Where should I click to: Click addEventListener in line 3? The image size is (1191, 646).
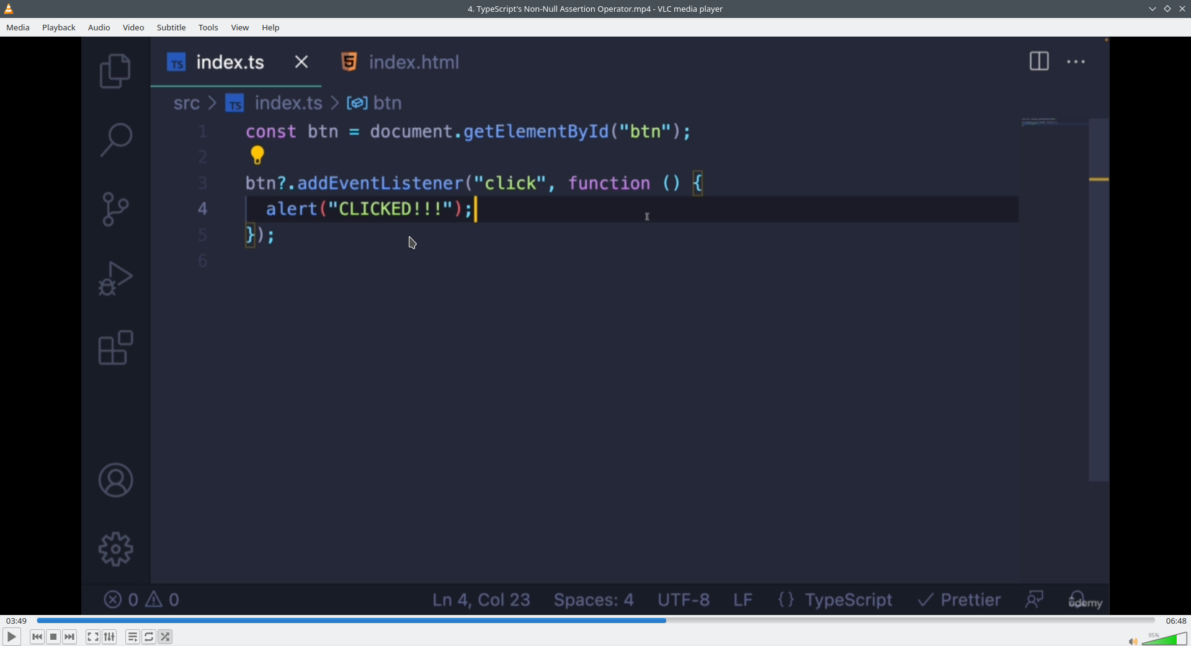pos(380,184)
